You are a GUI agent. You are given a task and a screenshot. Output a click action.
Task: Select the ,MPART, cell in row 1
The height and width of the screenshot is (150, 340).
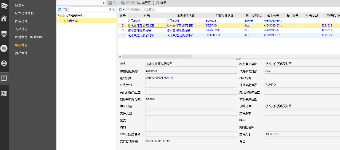254,21
